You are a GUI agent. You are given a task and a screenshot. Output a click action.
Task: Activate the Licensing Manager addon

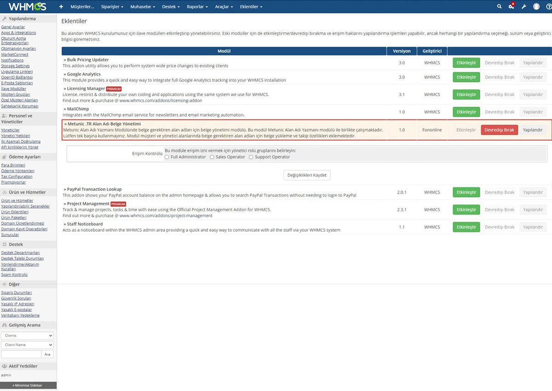[x=466, y=94]
